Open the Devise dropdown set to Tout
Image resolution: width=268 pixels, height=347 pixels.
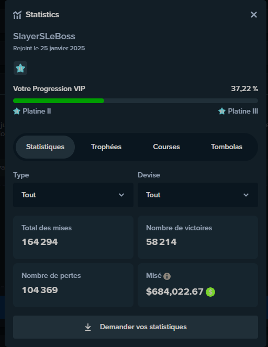click(x=198, y=195)
